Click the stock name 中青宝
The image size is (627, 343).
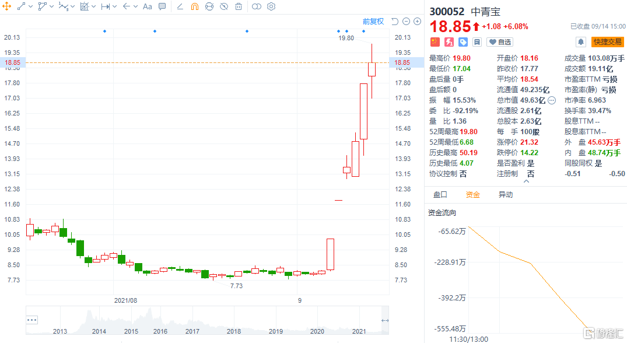tap(486, 12)
